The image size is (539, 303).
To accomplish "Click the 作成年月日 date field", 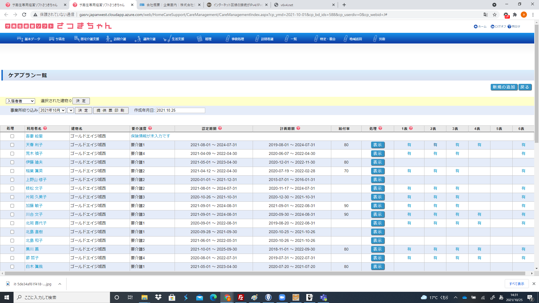I will pos(181,110).
